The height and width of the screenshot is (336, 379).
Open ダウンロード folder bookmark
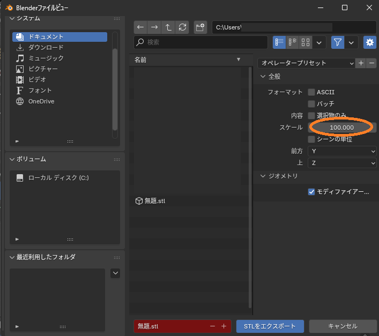[x=60, y=48]
